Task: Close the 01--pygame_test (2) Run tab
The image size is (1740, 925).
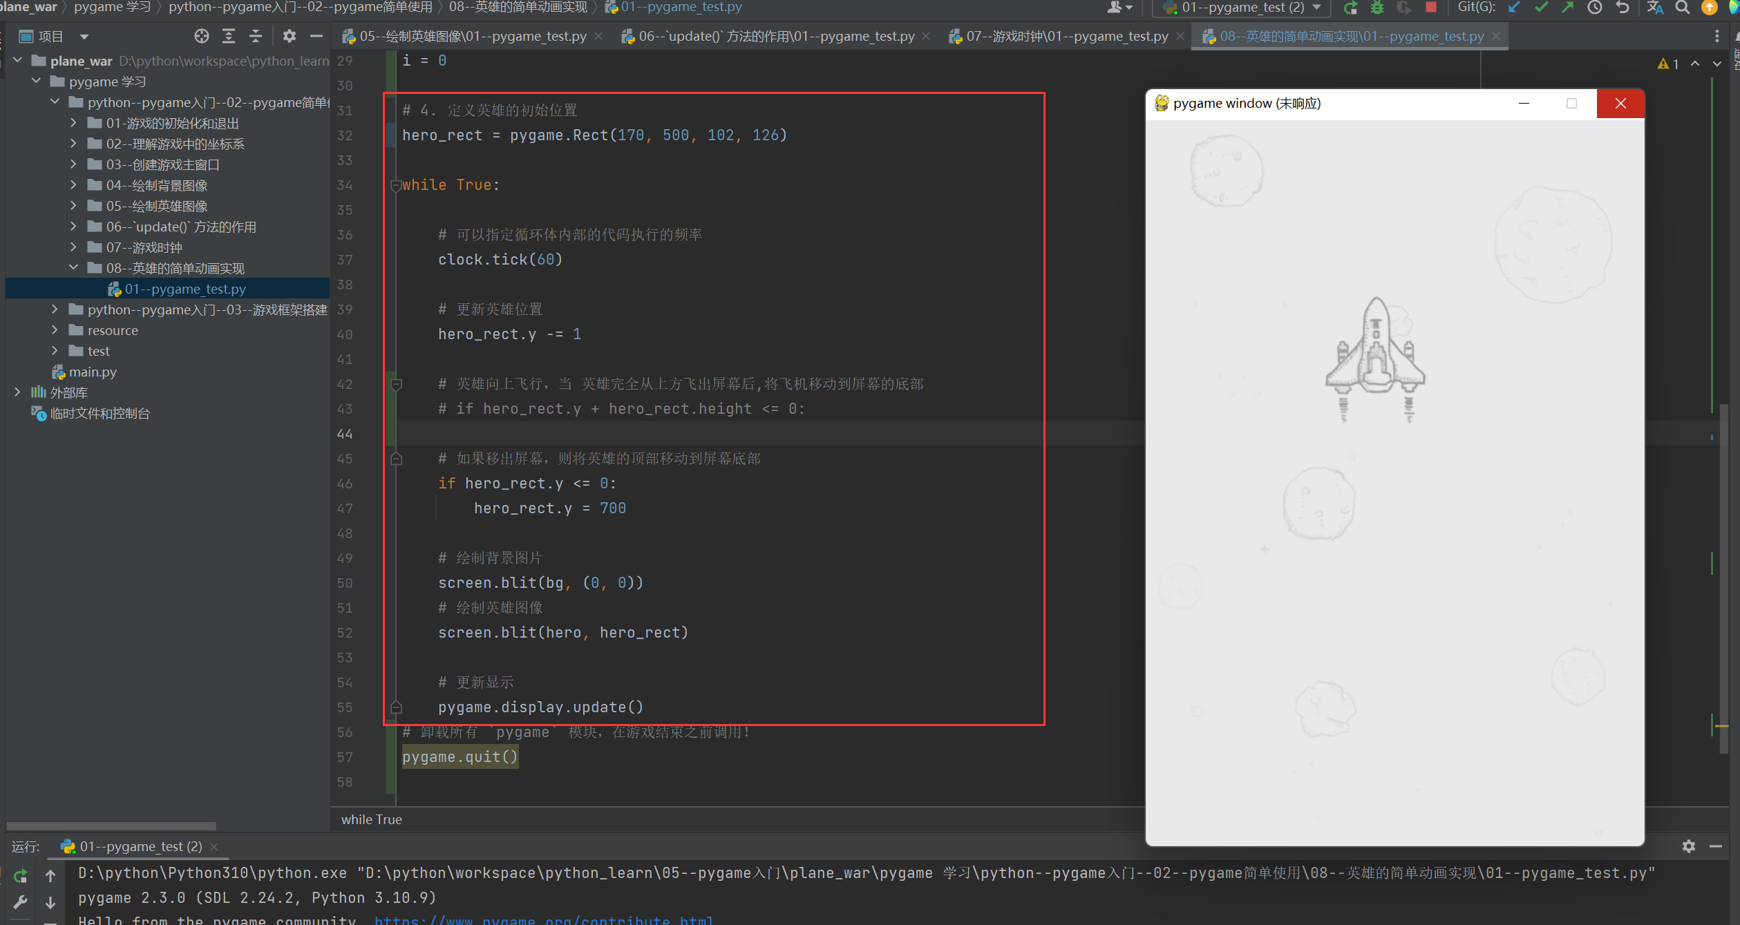Action: pyautogui.click(x=214, y=846)
